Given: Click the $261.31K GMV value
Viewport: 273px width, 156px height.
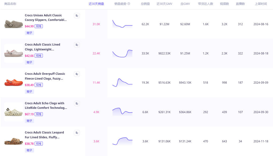Looking at the screenshot, I should point(164,112).
